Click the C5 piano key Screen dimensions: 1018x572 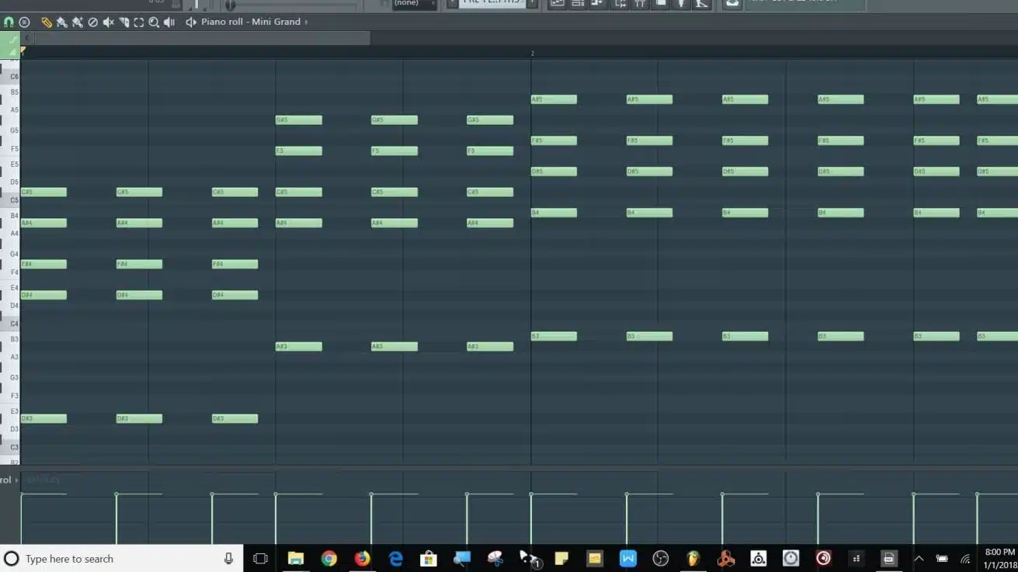coord(10,199)
